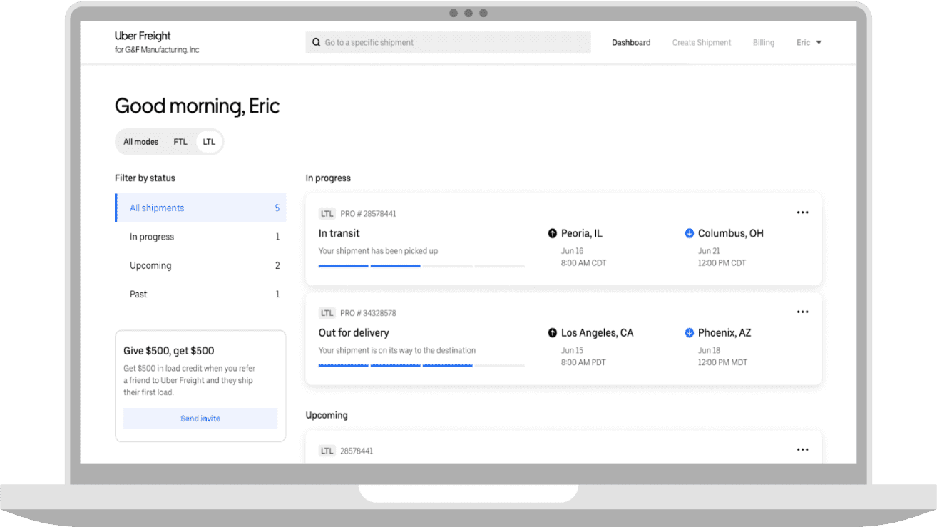The width and height of the screenshot is (937, 527).
Task: Click the Phoenix, AZ dropoff icon
Action: [690, 333]
